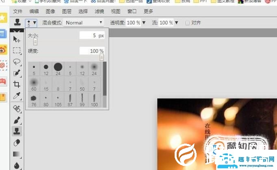Select the Spot Healing tool
The width and height of the screenshot is (277, 170).
(x=17, y=109)
